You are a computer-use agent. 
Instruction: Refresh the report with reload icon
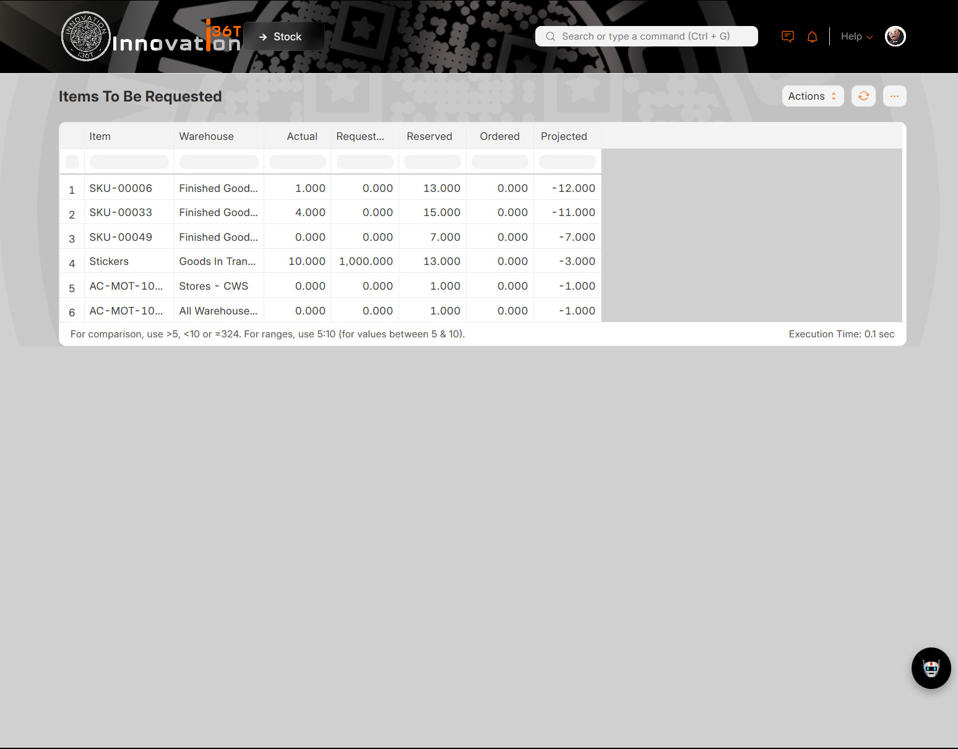863,96
